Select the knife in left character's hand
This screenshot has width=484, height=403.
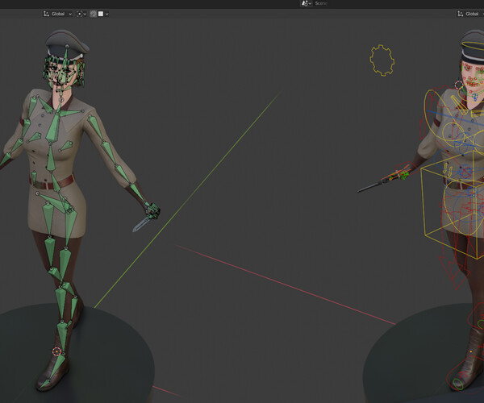(x=142, y=223)
